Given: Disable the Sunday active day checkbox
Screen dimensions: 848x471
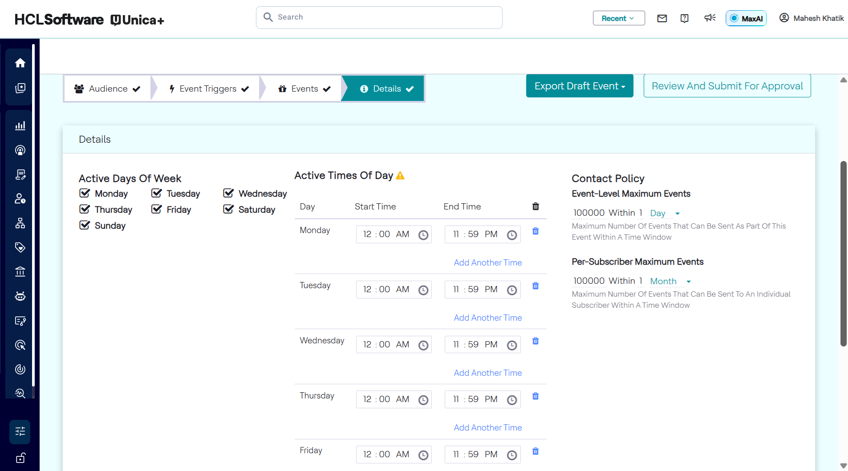Looking at the screenshot, I should point(85,225).
